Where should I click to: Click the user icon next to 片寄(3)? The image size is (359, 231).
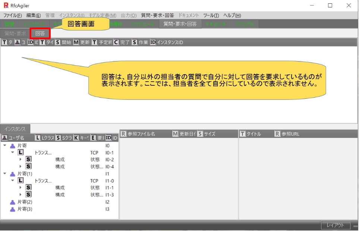coord(13,209)
